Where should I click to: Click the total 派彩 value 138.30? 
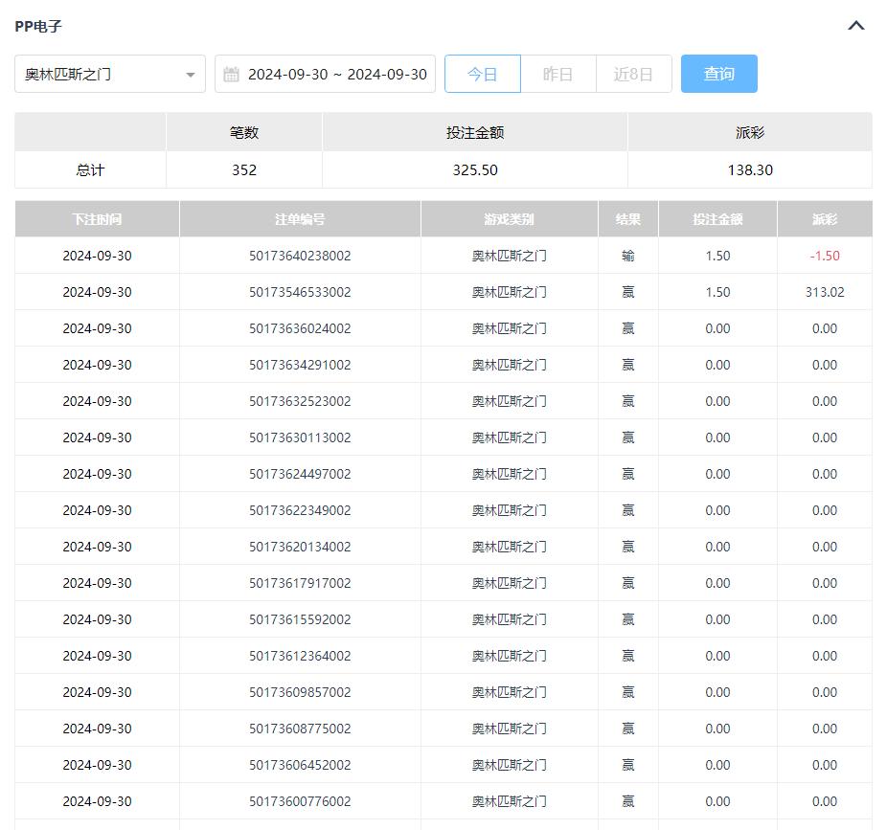click(749, 169)
